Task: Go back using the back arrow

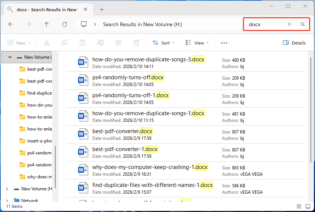Action: pyautogui.click(x=11, y=24)
